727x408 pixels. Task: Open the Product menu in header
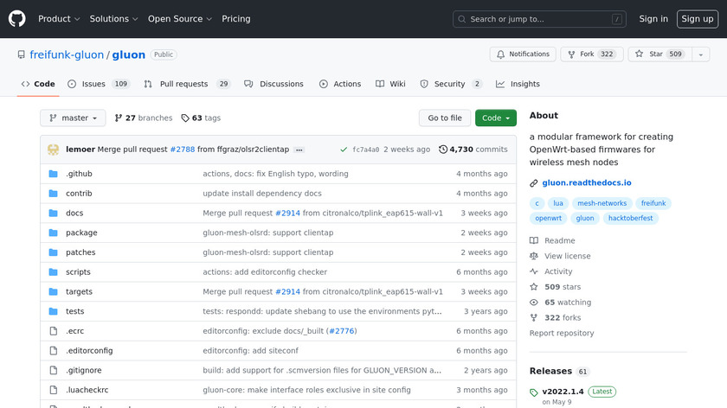(x=59, y=18)
